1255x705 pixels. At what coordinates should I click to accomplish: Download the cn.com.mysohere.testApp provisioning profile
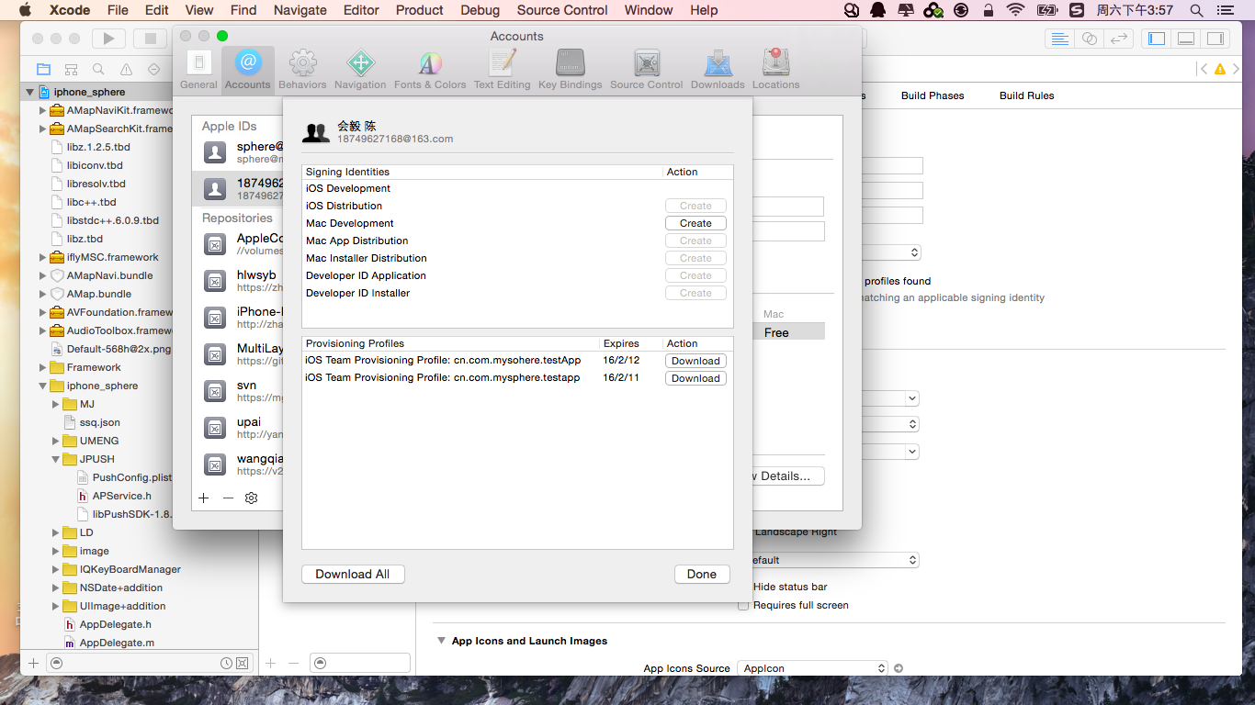(x=695, y=361)
